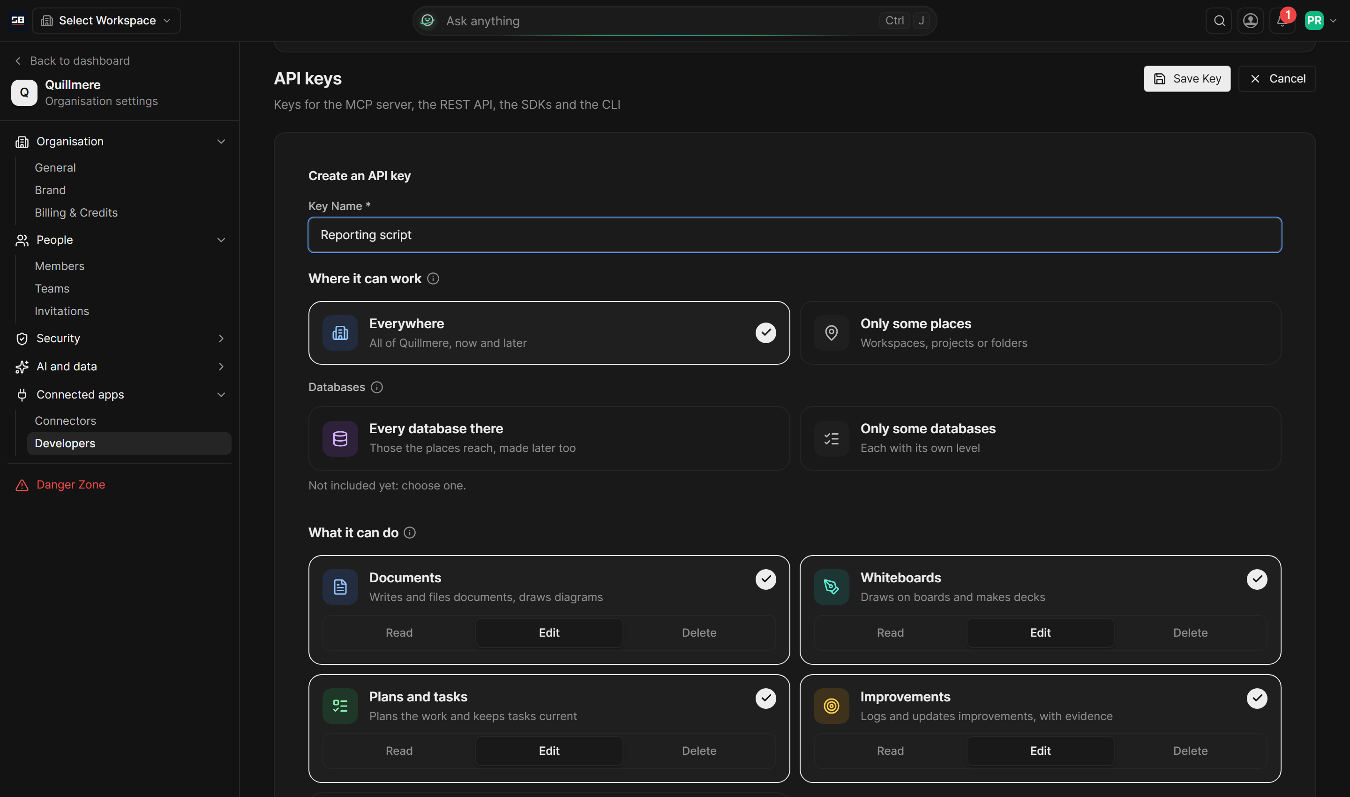This screenshot has height=797, width=1350.
Task: Select the Everywhere scope option
Action: [549, 333]
